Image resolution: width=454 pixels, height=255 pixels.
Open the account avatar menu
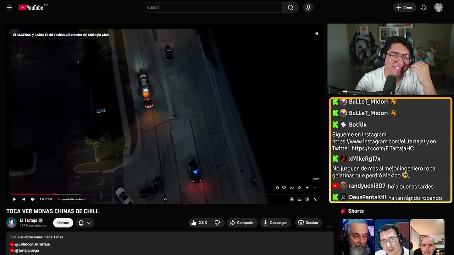pyautogui.click(x=438, y=7)
